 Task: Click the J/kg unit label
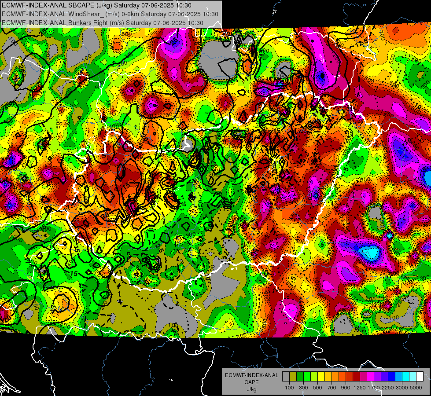251,389
